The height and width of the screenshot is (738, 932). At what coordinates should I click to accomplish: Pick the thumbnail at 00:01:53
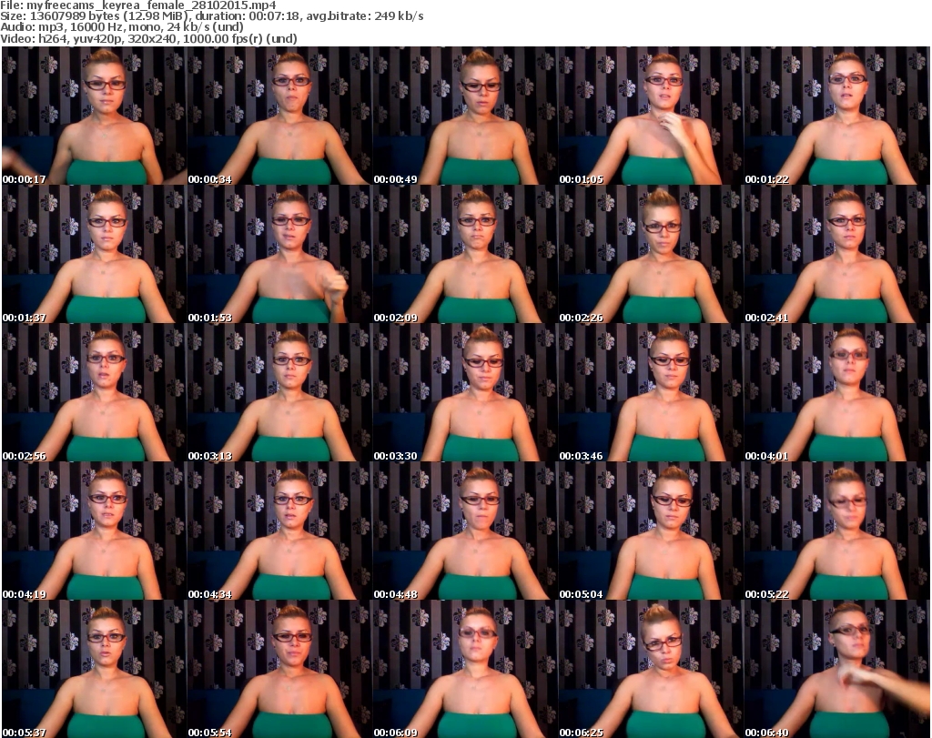point(279,254)
